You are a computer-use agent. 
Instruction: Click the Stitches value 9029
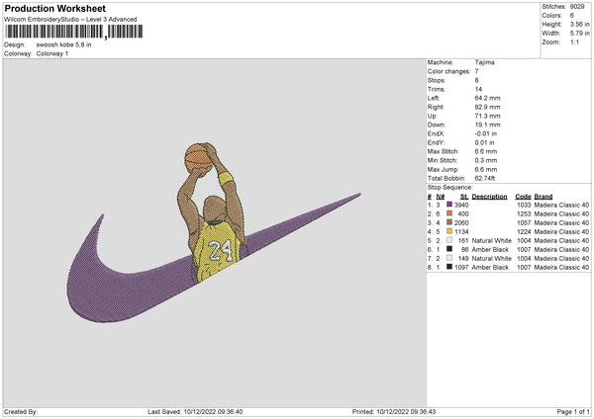coord(577,7)
